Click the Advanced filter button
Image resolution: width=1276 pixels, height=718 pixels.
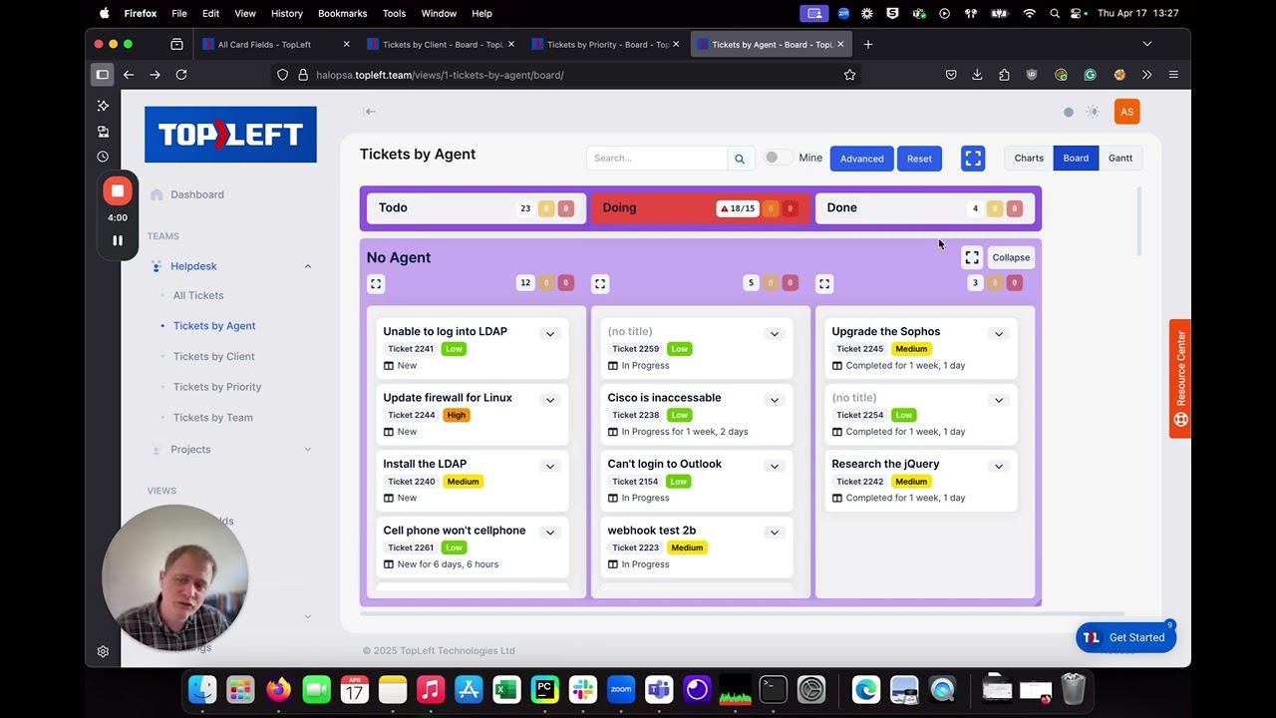click(861, 159)
